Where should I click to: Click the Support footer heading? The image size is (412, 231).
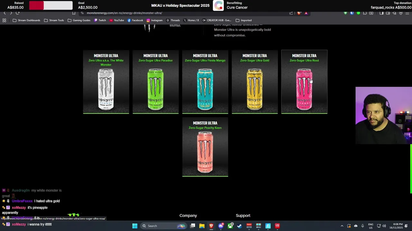[x=243, y=216]
